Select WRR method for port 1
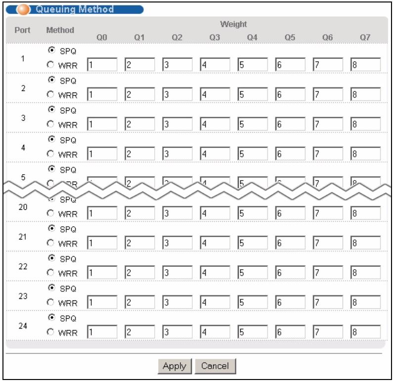Image resolution: width=393 pixels, height=381 pixels. pyautogui.click(x=50, y=65)
